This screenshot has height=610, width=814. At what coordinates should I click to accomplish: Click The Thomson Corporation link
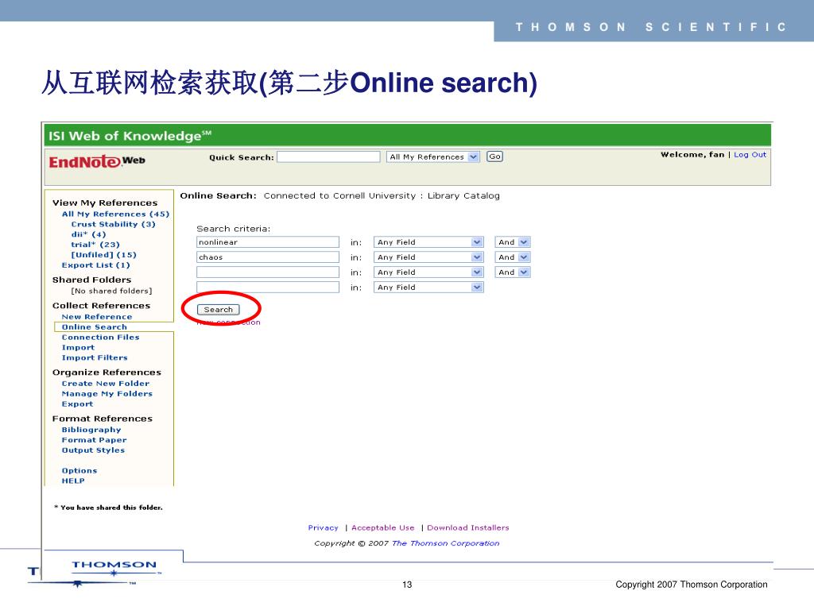pyautogui.click(x=445, y=543)
